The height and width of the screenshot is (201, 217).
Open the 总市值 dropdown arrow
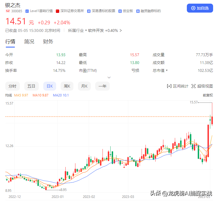(167, 70)
